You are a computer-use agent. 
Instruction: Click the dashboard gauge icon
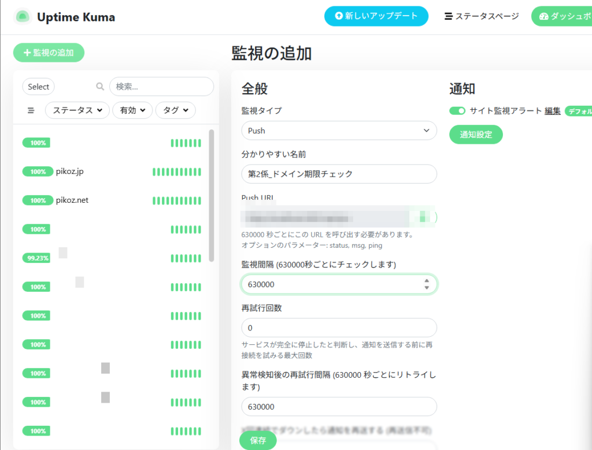pyautogui.click(x=543, y=16)
